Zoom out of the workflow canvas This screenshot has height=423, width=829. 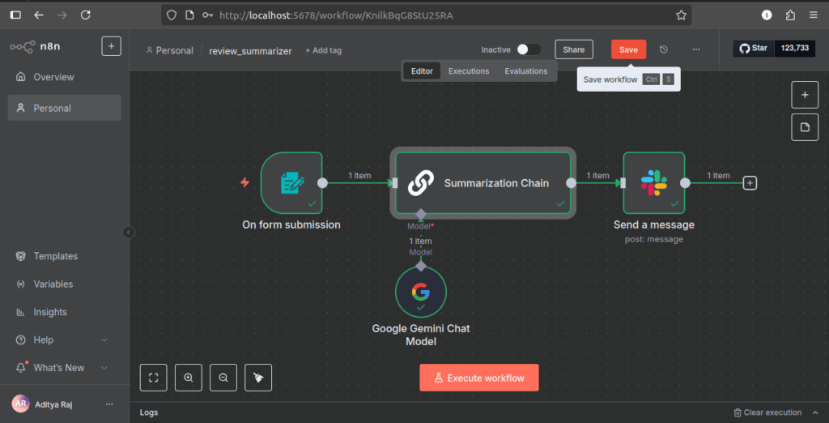click(223, 378)
